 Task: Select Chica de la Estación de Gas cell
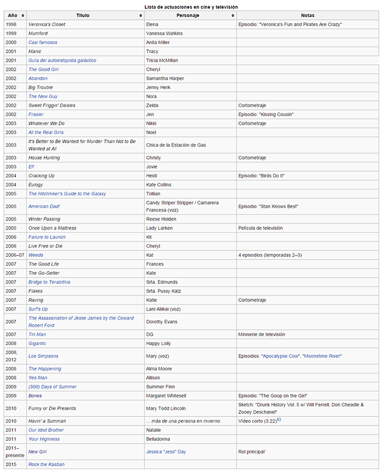pos(191,145)
